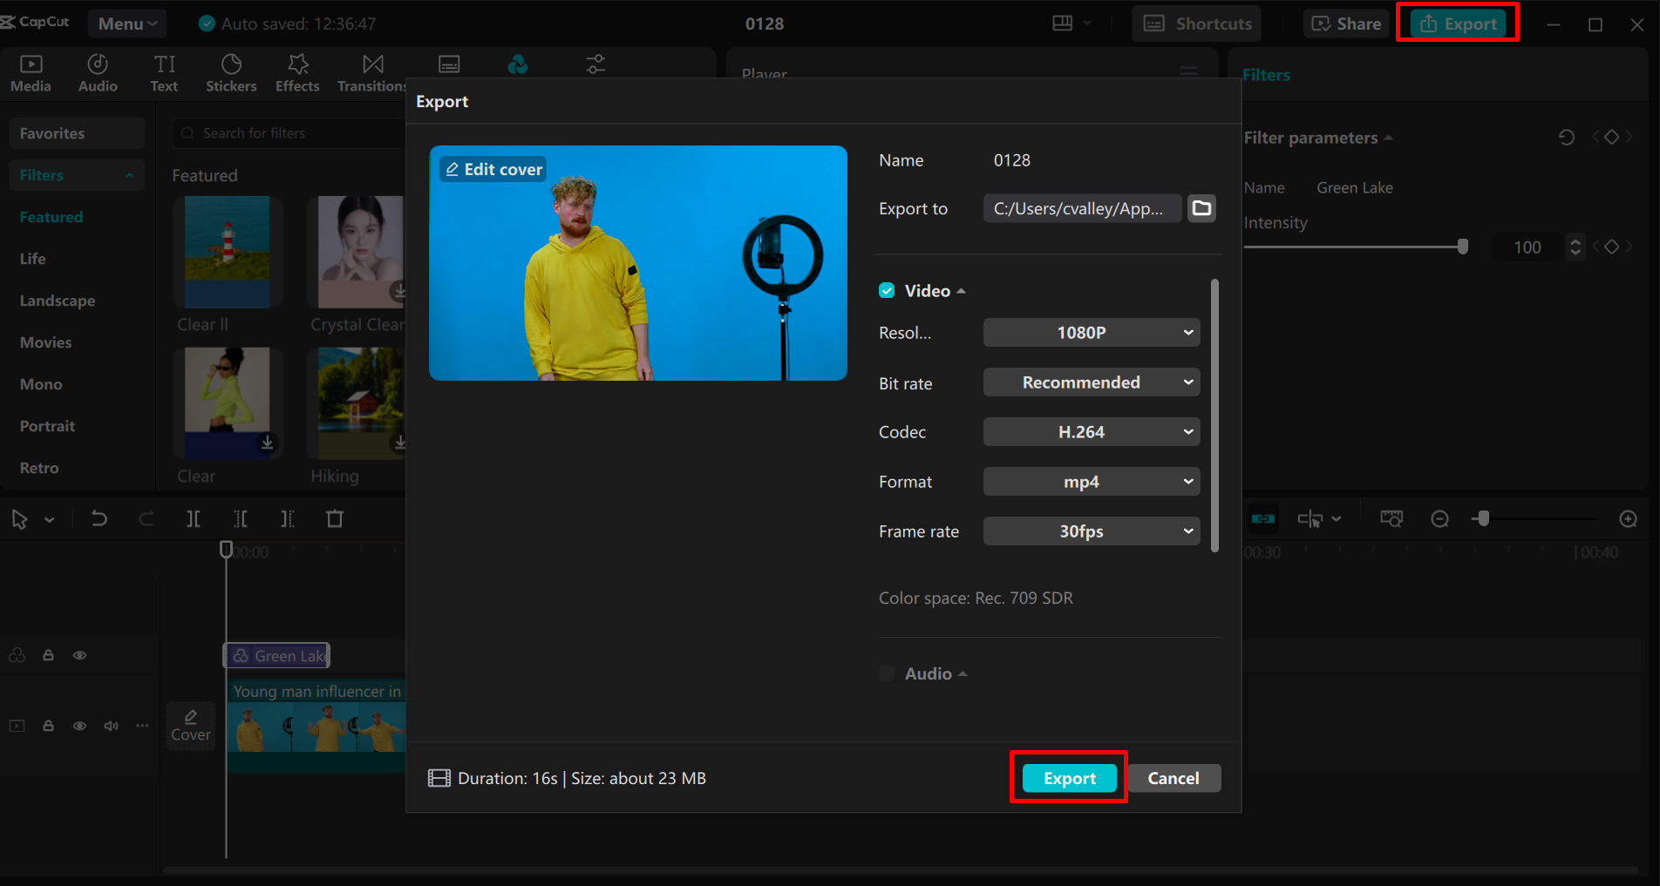1660x886 pixels.
Task: Click the Export to path field
Action: [1082, 208]
